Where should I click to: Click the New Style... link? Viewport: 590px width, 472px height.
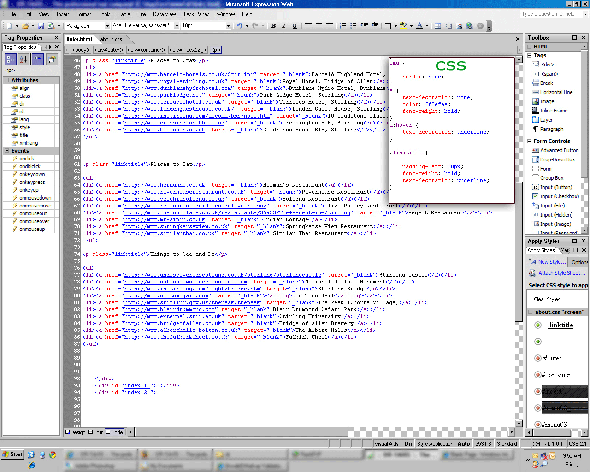point(552,262)
